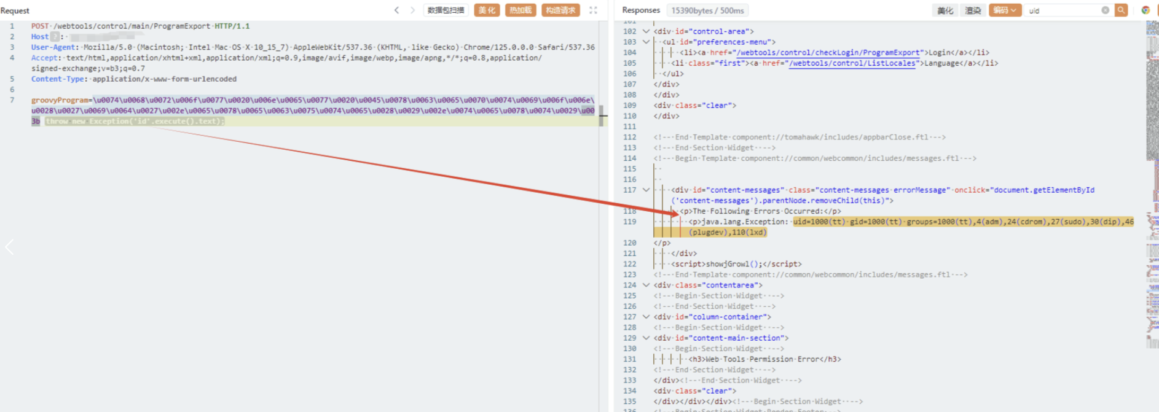
Task: Click the 热加载 hot-reload button
Action: pyautogui.click(x=521, y=10)
